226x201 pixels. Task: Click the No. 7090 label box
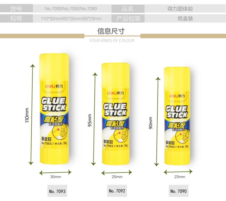coord(178,191)
